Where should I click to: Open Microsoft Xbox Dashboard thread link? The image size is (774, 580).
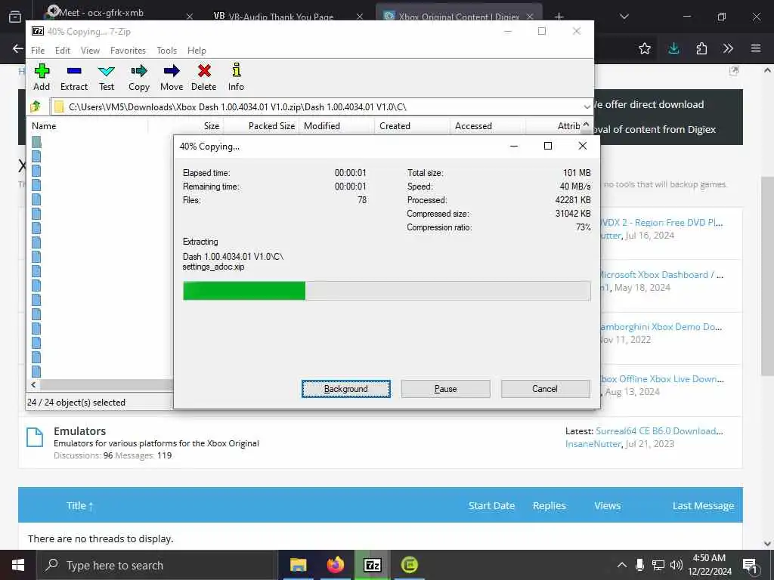click(x=661, y=275)
